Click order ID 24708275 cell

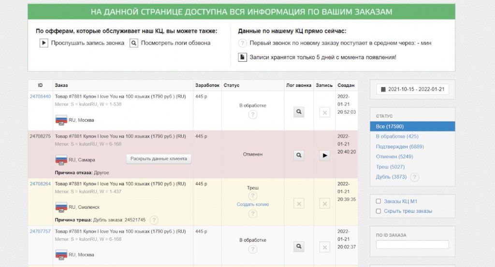point(40,136)
